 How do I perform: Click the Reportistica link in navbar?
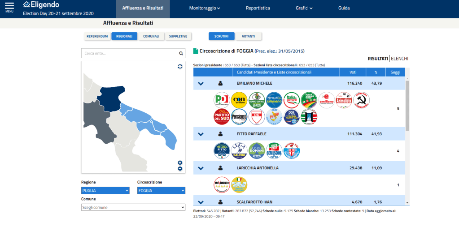[x=258, y=8]
